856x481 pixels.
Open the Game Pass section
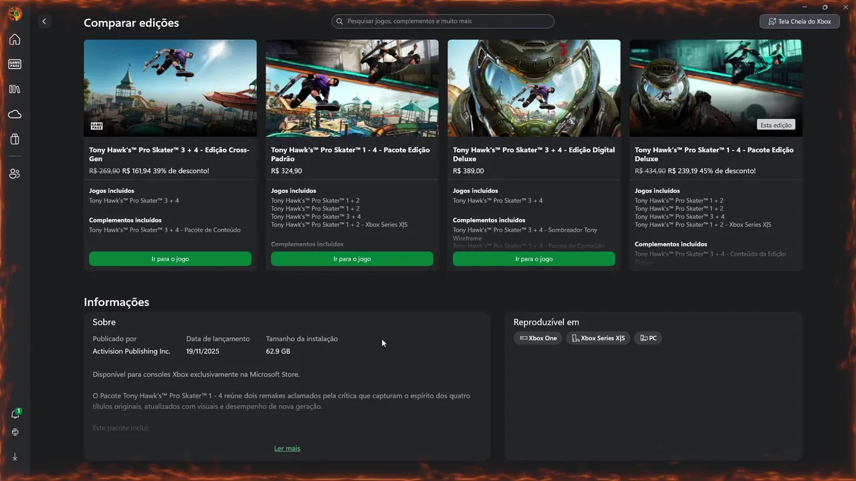click(x=15, y=64)
